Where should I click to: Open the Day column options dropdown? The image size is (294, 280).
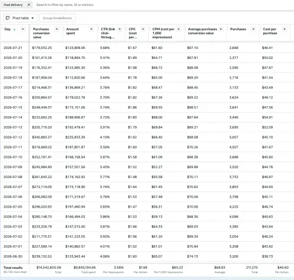point(23,29)
